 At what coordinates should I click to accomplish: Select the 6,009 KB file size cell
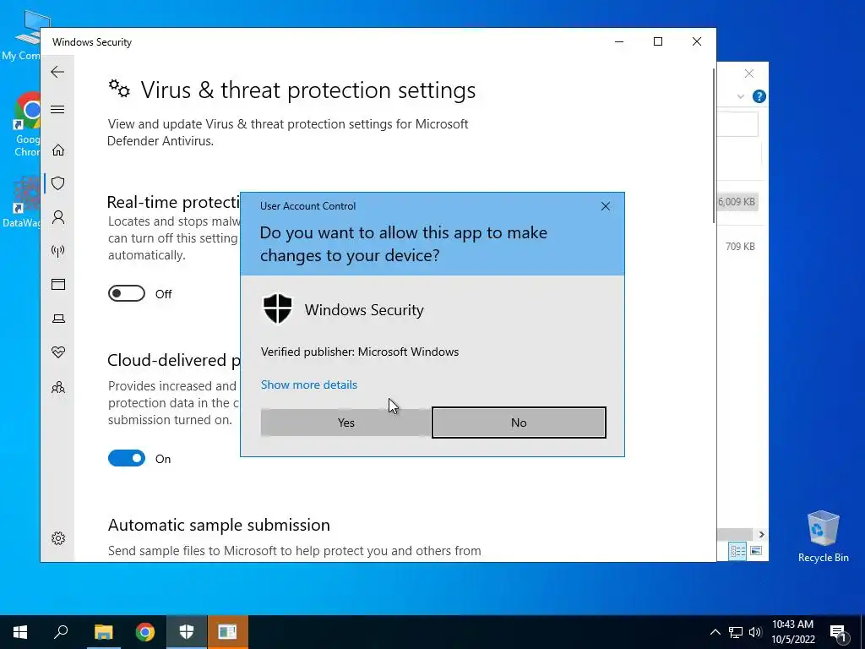point(737,202)
